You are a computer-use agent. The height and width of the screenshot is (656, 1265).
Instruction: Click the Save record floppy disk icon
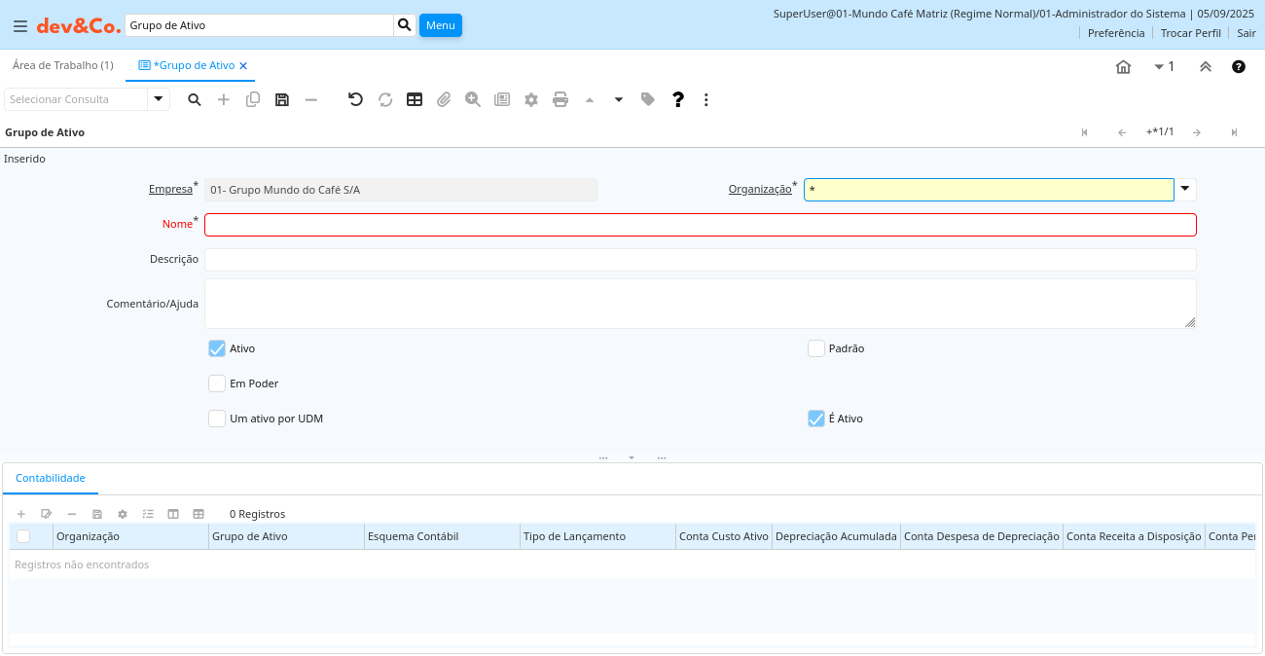point(282,99)
